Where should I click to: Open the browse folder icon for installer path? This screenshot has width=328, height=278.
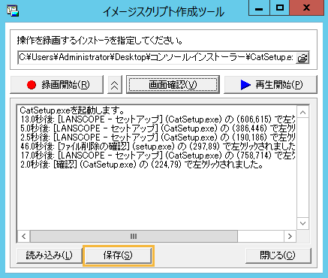pyautogui.click(x=302, y=58)
